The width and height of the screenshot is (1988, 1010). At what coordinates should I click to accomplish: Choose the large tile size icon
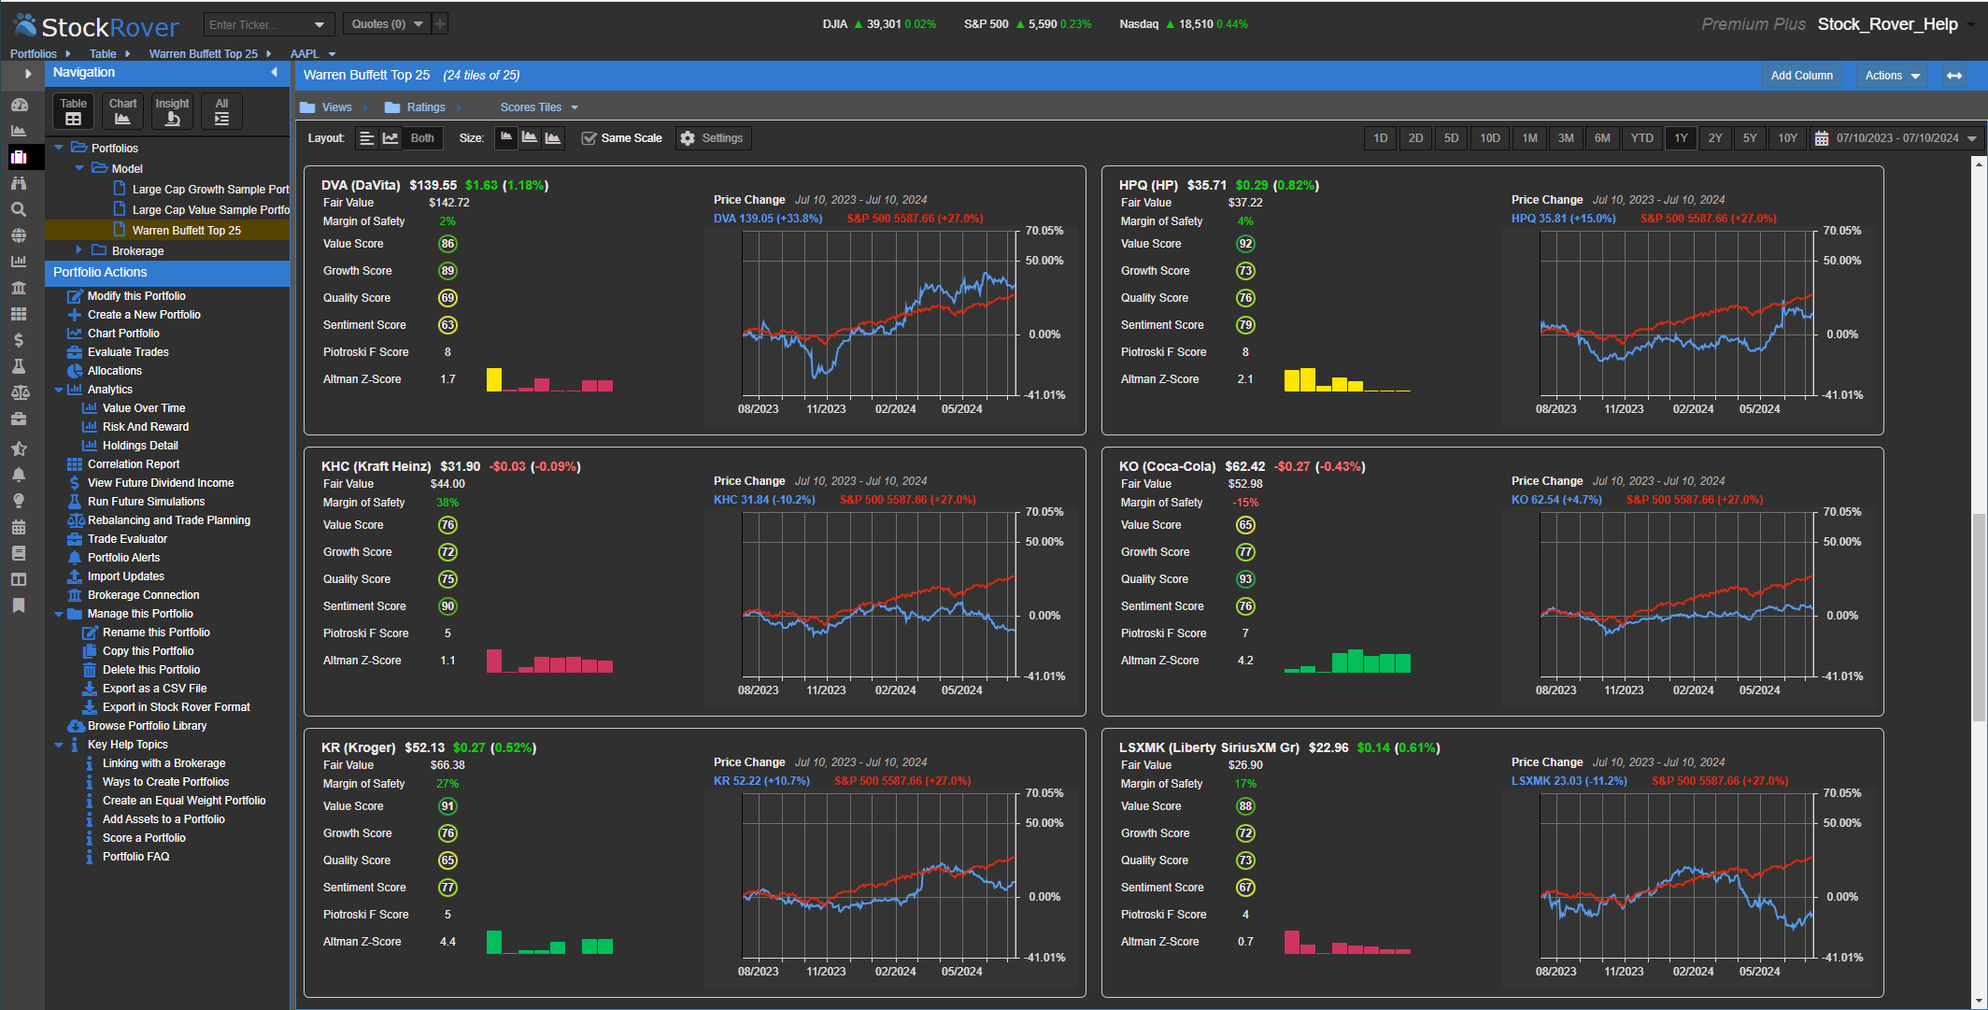(x=553, y=138)
